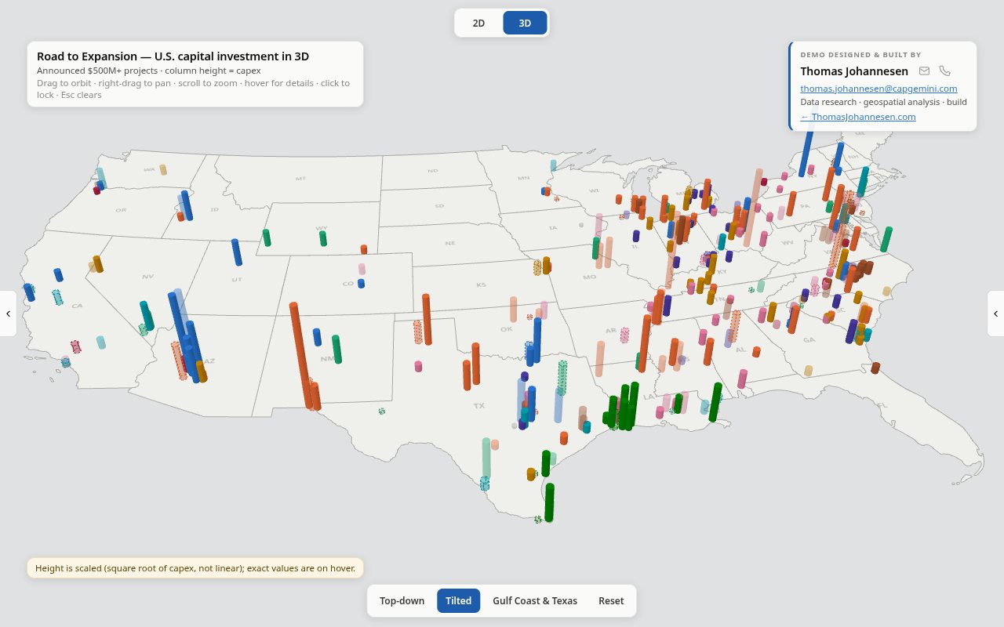This screenshot has width=1004, height=627.
Task: Expand the right side panel chevron
Action: coord(995,313)
